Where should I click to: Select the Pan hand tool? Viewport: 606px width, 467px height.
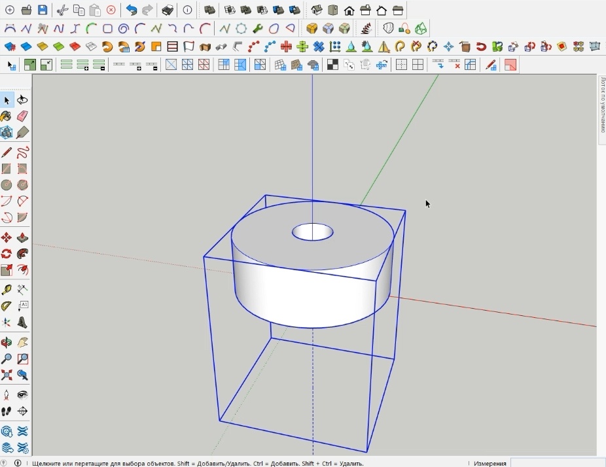pos(22,342)
